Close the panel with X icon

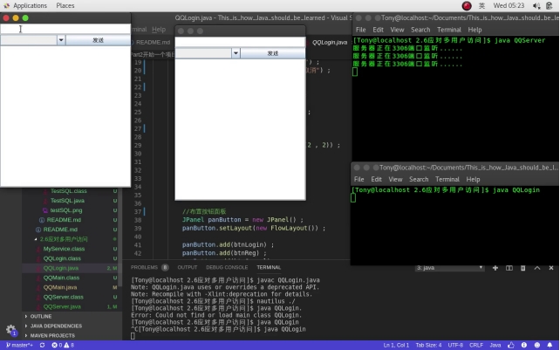551,268
